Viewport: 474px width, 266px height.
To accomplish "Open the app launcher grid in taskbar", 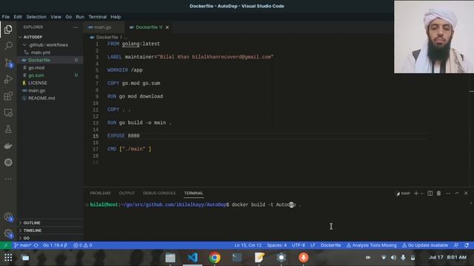I will tap(8, 258).
